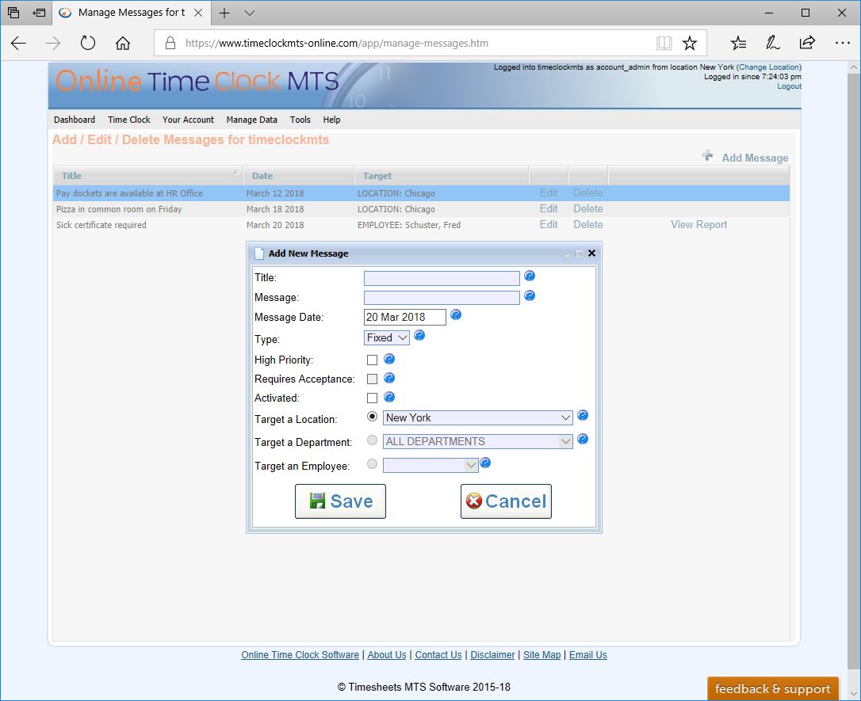Click in the Message input field
The image size is (861, 701).
click(x=442, y=298)
